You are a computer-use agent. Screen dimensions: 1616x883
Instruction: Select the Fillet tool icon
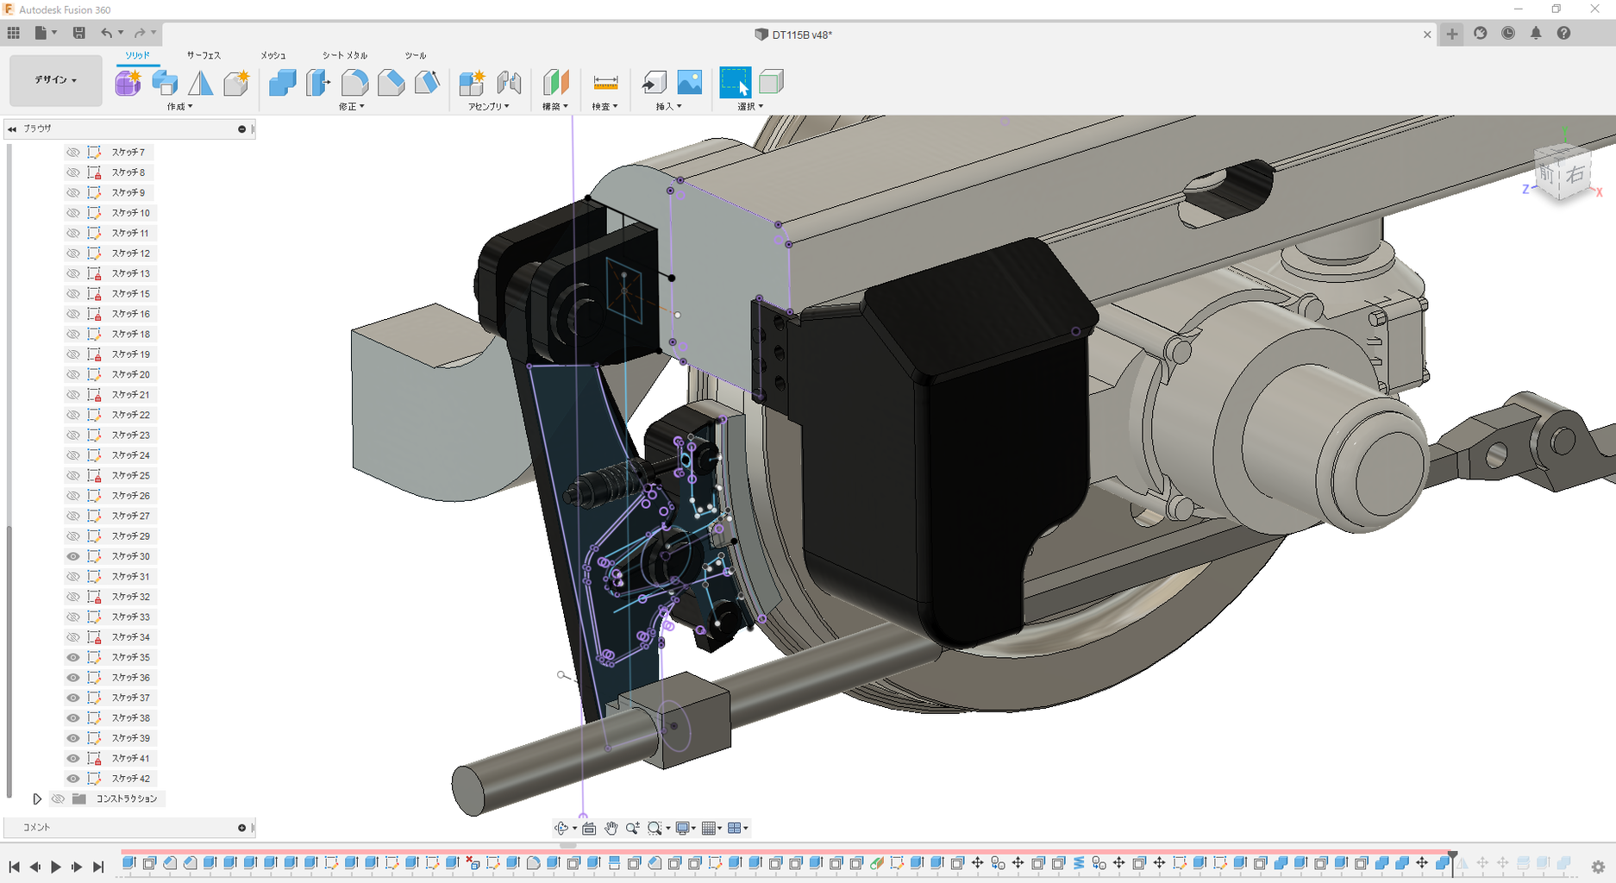pos(354,83)
